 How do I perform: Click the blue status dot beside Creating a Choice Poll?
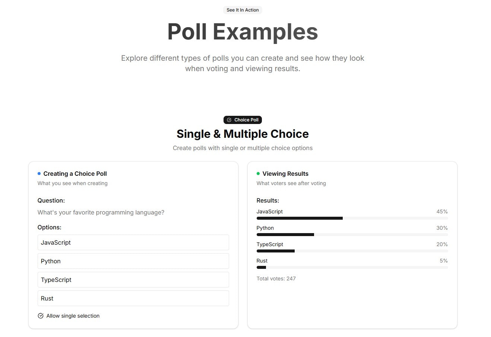click(39, 173)
